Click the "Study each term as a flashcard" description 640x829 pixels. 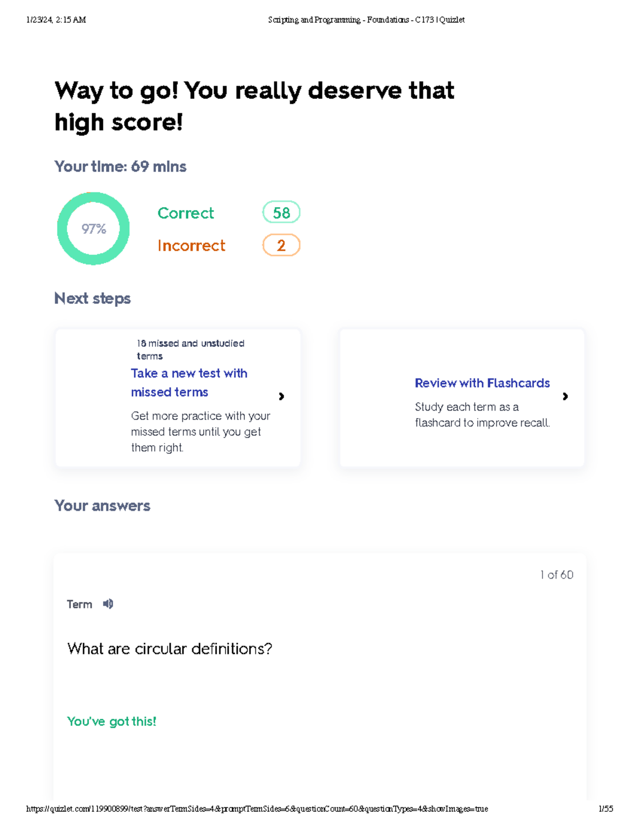tap(482, 415)
